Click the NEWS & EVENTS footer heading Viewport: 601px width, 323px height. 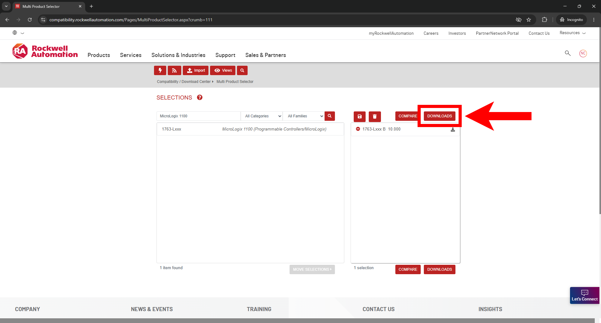152,309
